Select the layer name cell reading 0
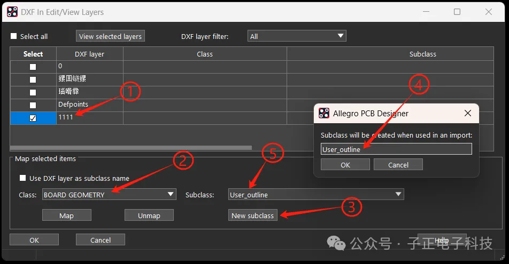This screenshot has height=264, width=509. pos(90,67)
